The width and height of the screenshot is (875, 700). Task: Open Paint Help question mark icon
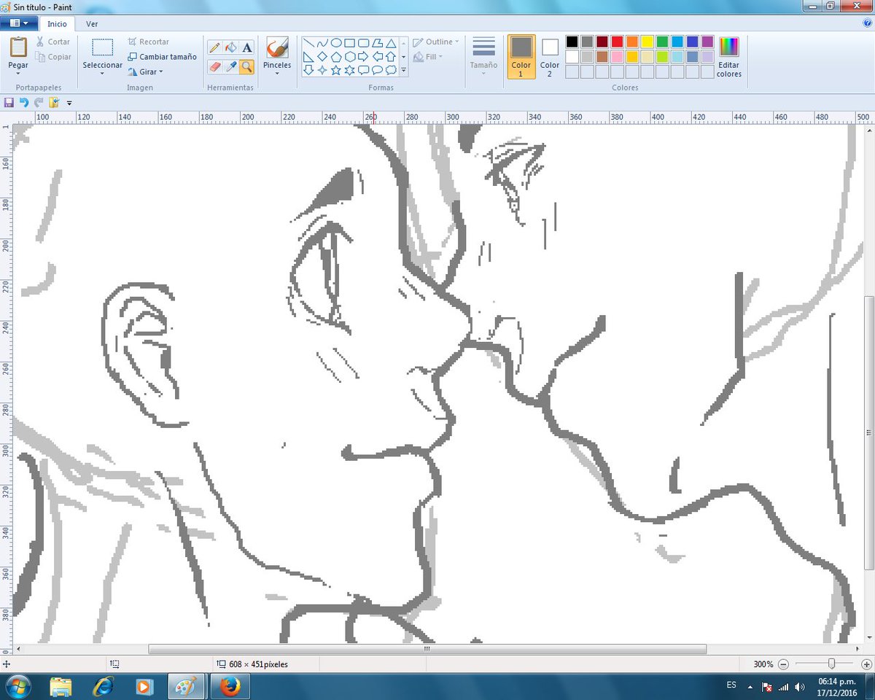tap(867, 23)
